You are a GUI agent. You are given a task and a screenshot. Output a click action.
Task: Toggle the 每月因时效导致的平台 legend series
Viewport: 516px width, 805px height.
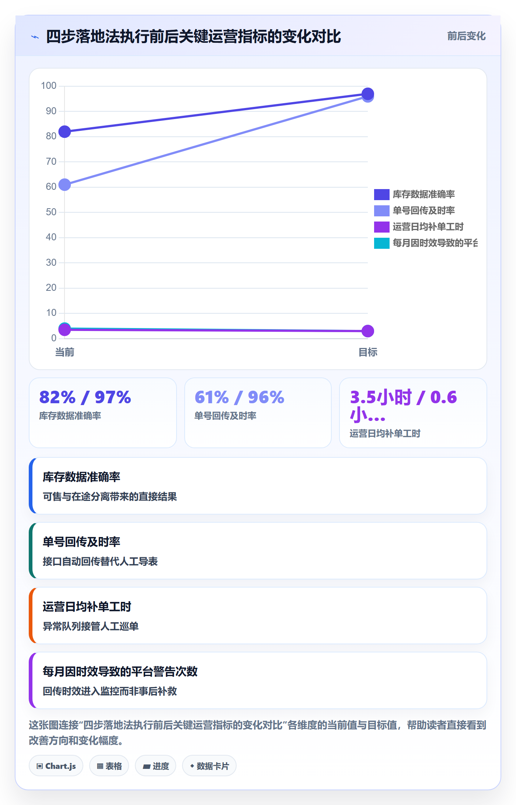(426, 243)
